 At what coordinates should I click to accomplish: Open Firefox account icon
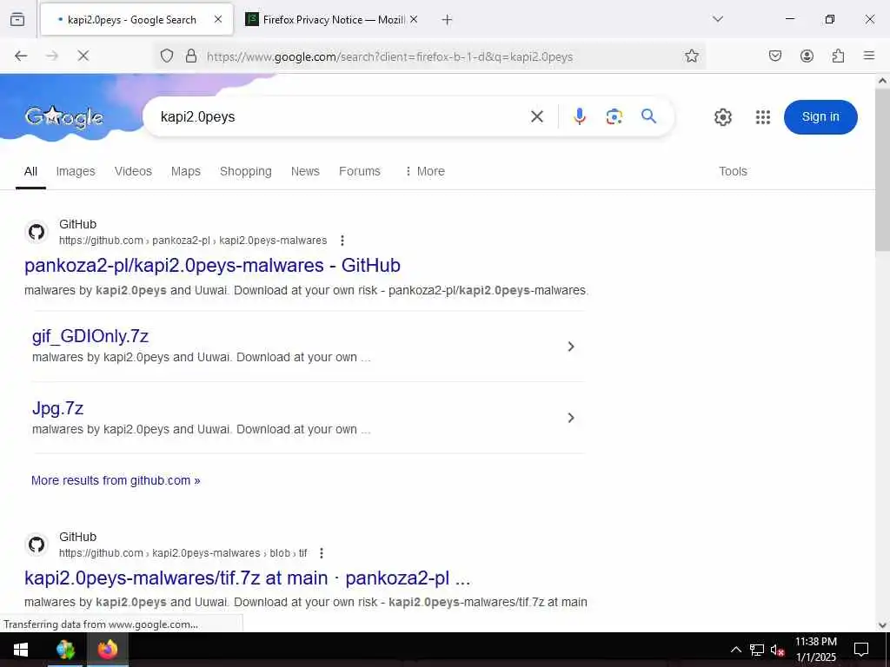tap(807, 56)
